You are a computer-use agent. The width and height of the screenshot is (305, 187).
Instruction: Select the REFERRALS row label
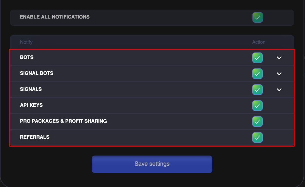click(x=35, y=137)
